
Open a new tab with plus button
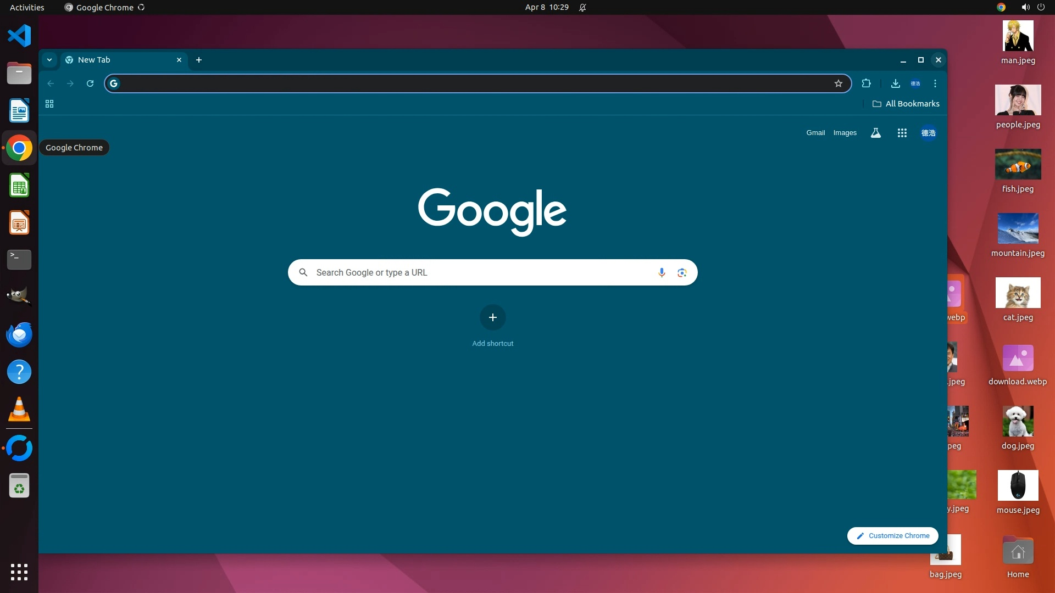coord(199,60)
